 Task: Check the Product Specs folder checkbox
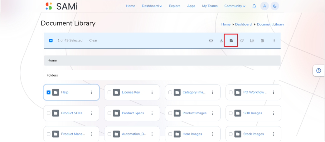tap(109, 113)
